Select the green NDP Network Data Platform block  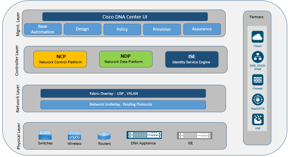click(126, 59)
